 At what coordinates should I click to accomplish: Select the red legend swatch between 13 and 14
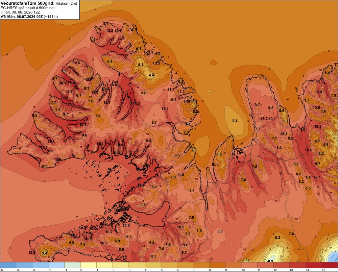click(298, 265)
